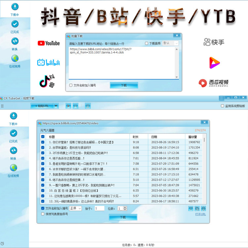This screenshot has height=248, width=248.
Task: Click the URL box scroll-up arrow
Action: [177, 49]
